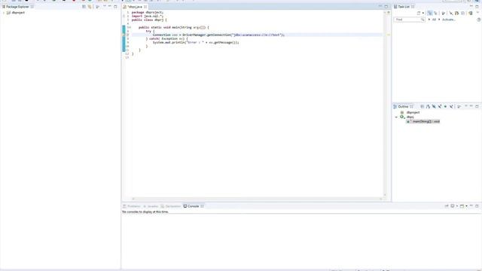Click the editor vertical scrollbar
Screen dimensions: 482x271
point(385,104)
